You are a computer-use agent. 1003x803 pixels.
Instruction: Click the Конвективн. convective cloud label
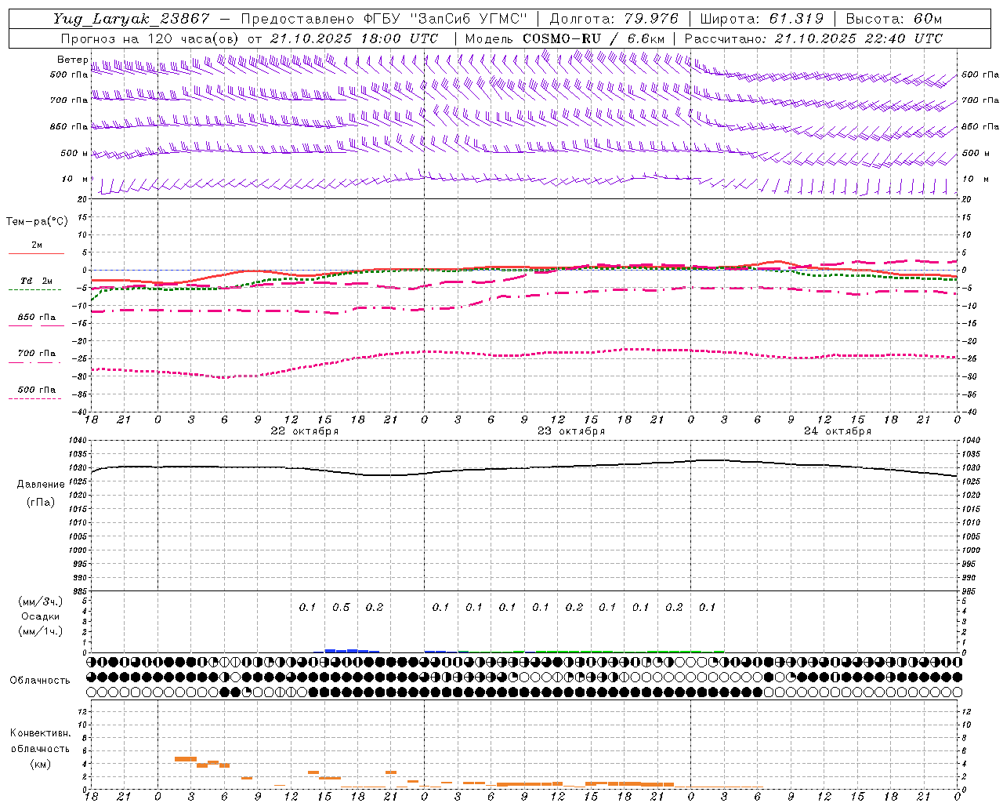(41, 732)
